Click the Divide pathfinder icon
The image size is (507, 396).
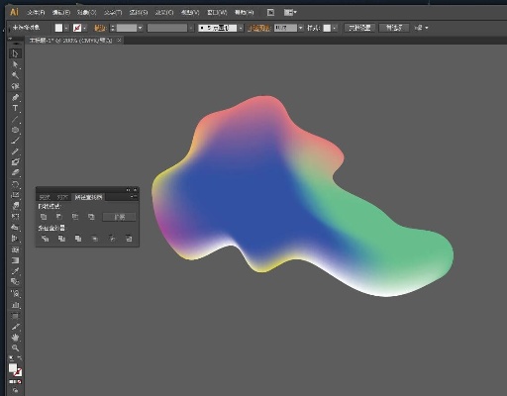[45, 239]
